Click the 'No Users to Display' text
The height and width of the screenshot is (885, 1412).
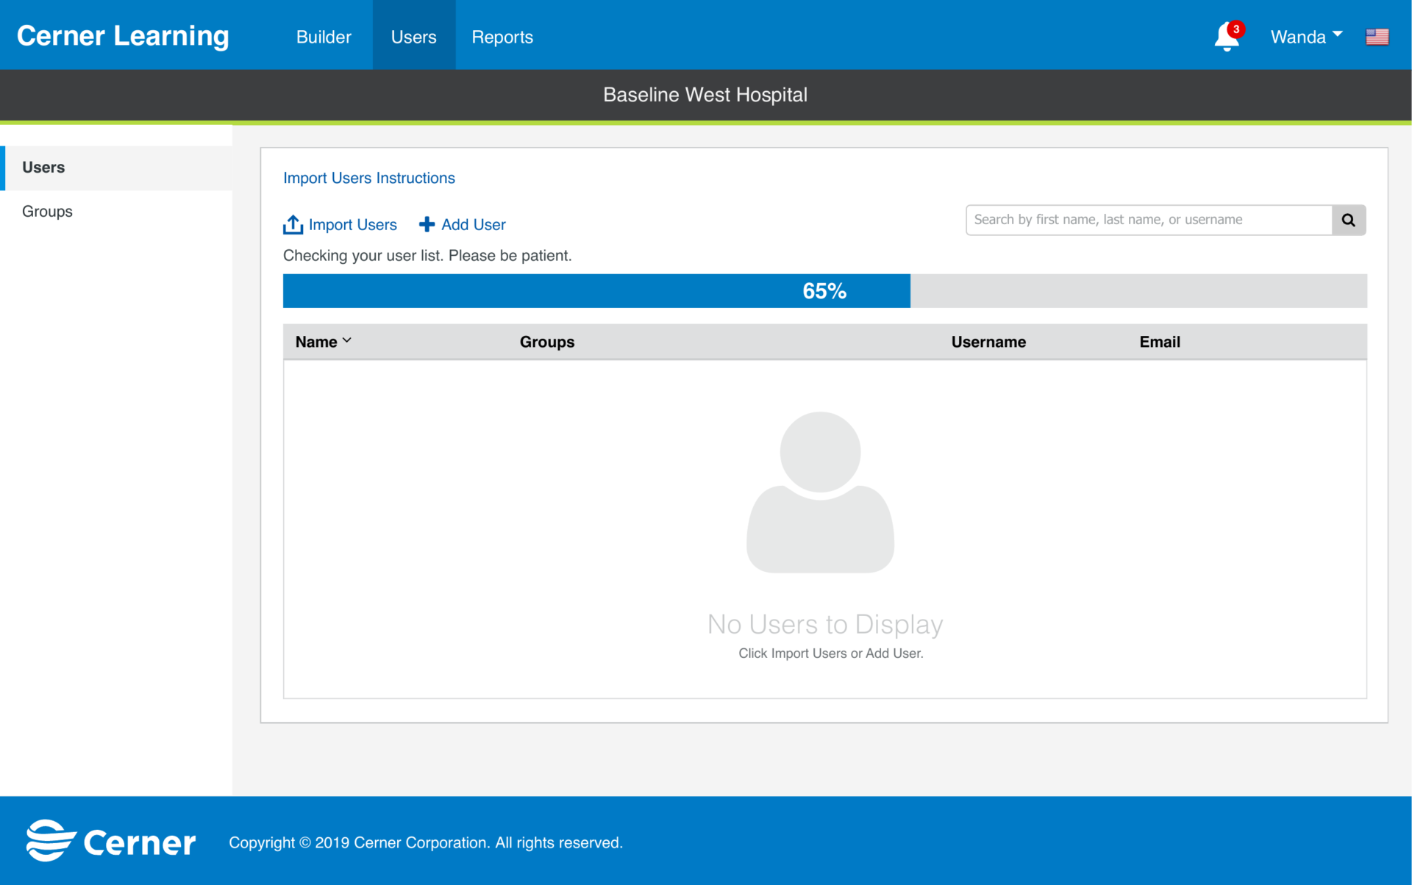pos(825,624)
